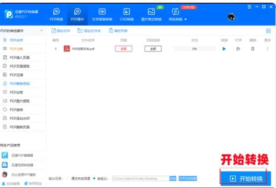Image resolution: width=276 pixels, height=188 pixels.
Task: Click the 状态 column header
Action: pyautogui.click(x=194, y=40)
